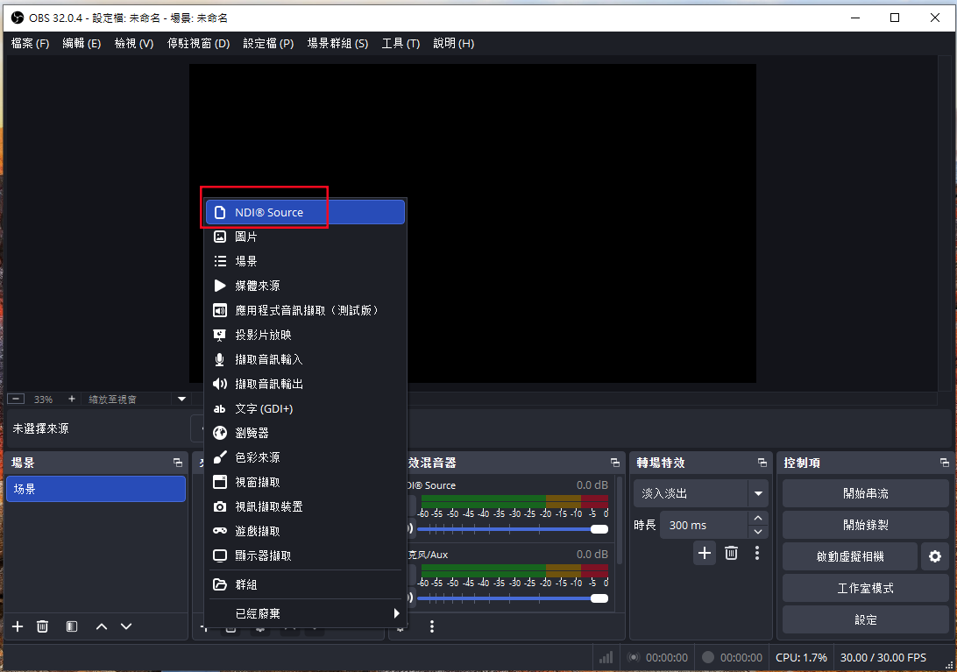This screenshot has height=672, width=957.
Task: Open the 淡入淡出 transition dropdown
Action: pyautogui.click(x=758, y=493)
